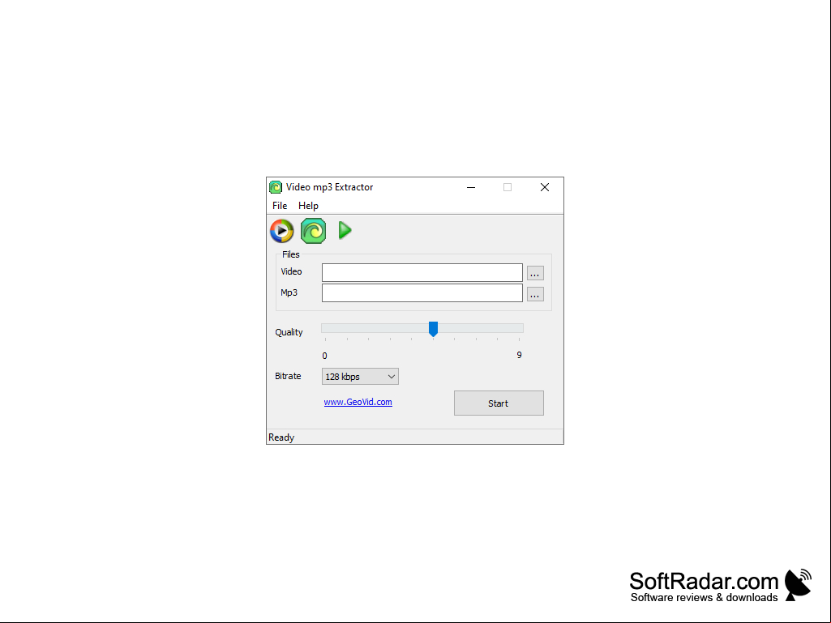Open the File menu

280,206
